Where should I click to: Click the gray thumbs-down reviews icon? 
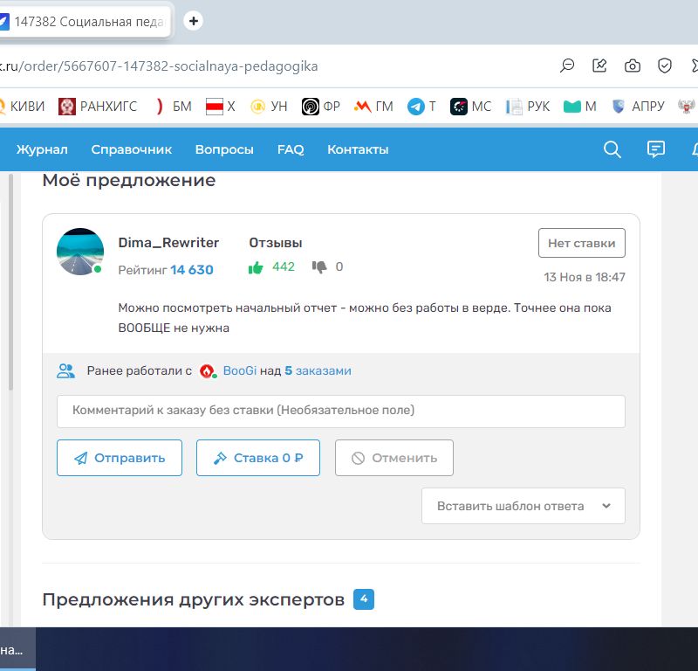319,267
